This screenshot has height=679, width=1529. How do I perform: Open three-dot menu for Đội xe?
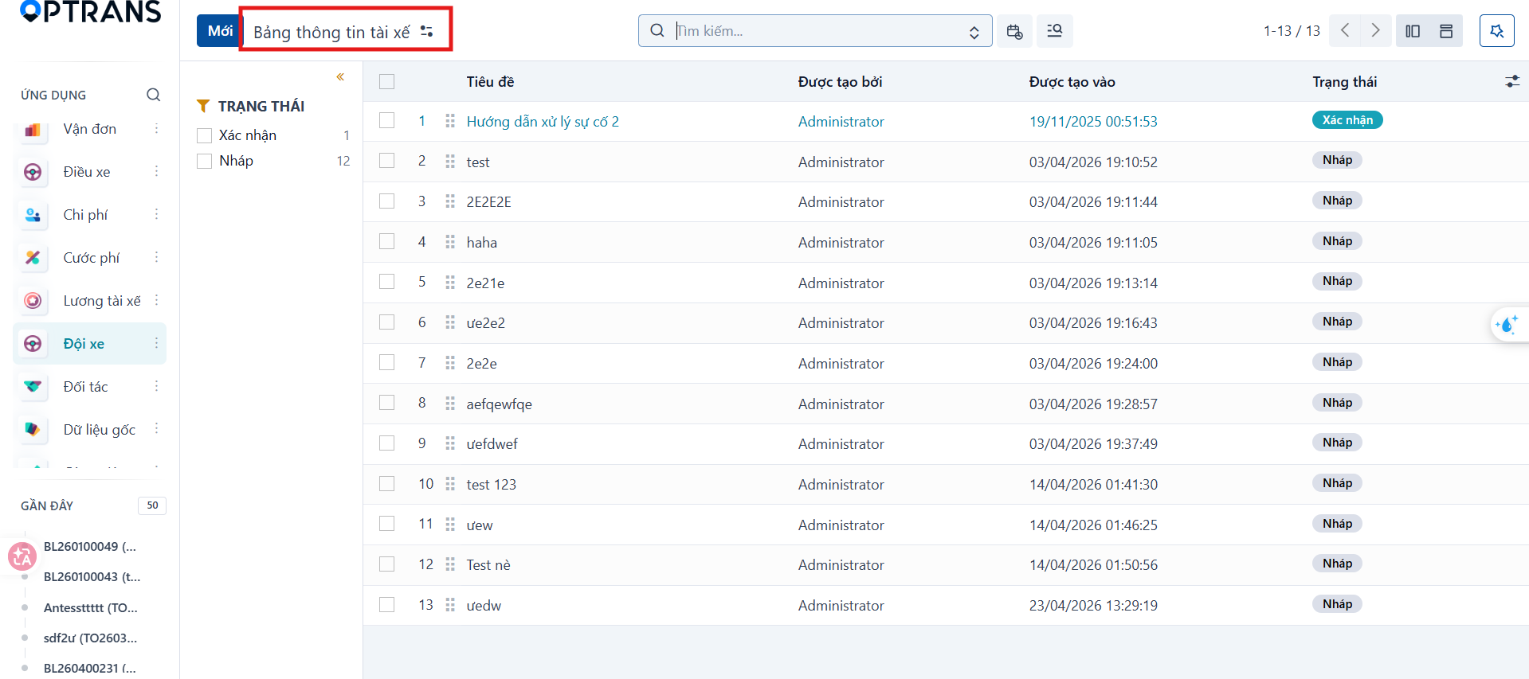(156, 343)
